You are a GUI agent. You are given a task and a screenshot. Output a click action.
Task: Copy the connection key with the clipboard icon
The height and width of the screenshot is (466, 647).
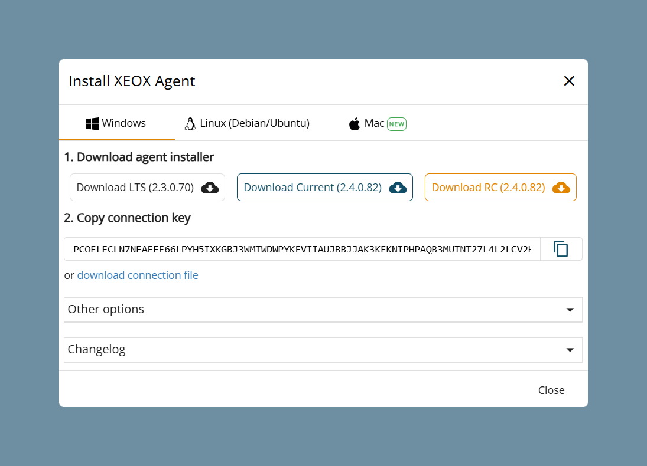[561, 249]
